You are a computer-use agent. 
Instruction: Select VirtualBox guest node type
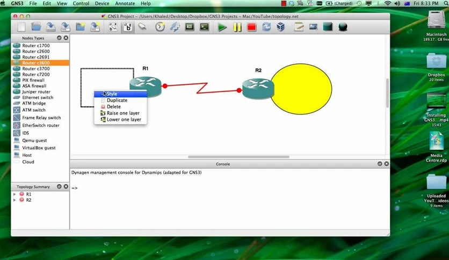tap(40, 148)
